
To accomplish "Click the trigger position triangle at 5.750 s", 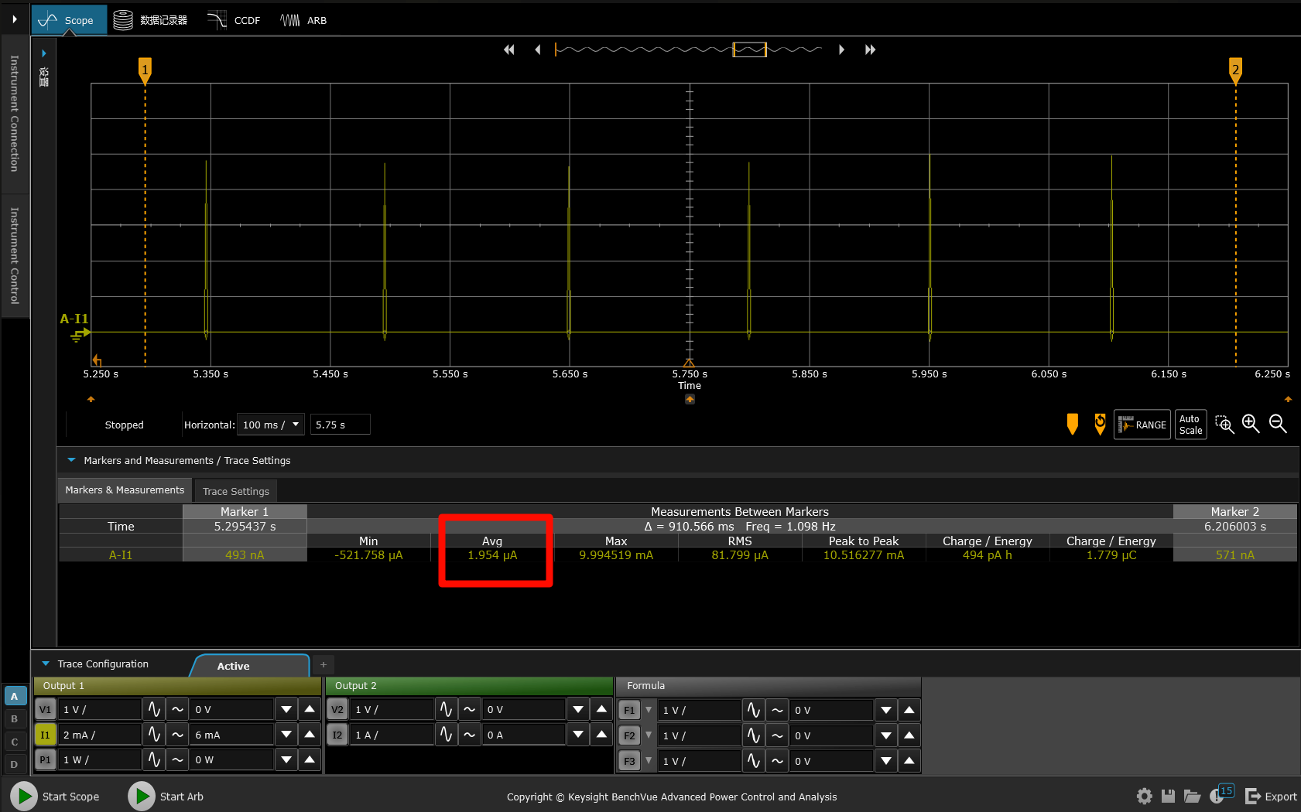I will point(689,362).
